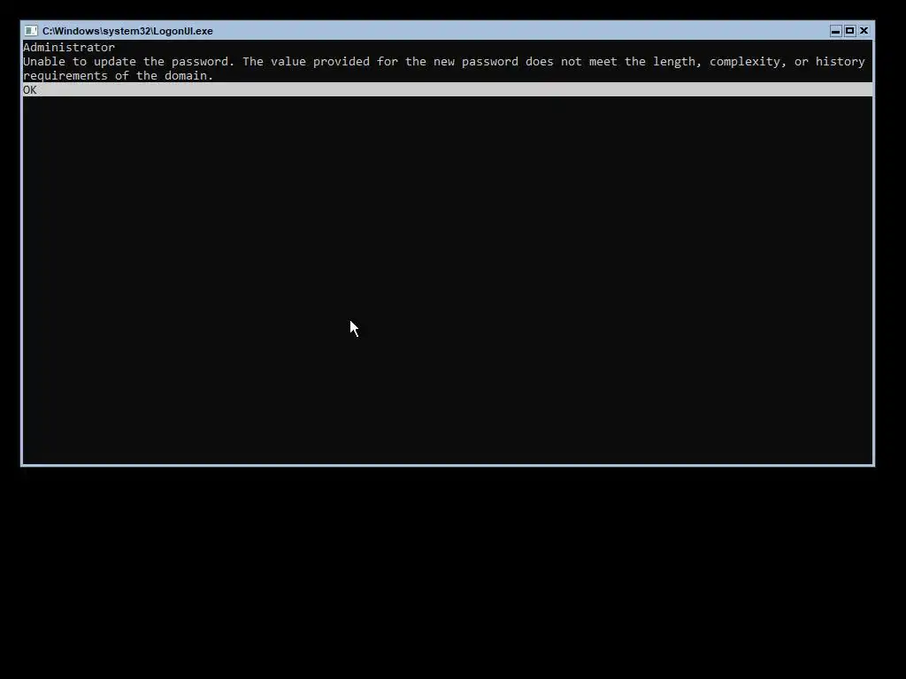Click the console icon in the title bar
Viewport: 906px width, 679px height.
pos(31,31)
